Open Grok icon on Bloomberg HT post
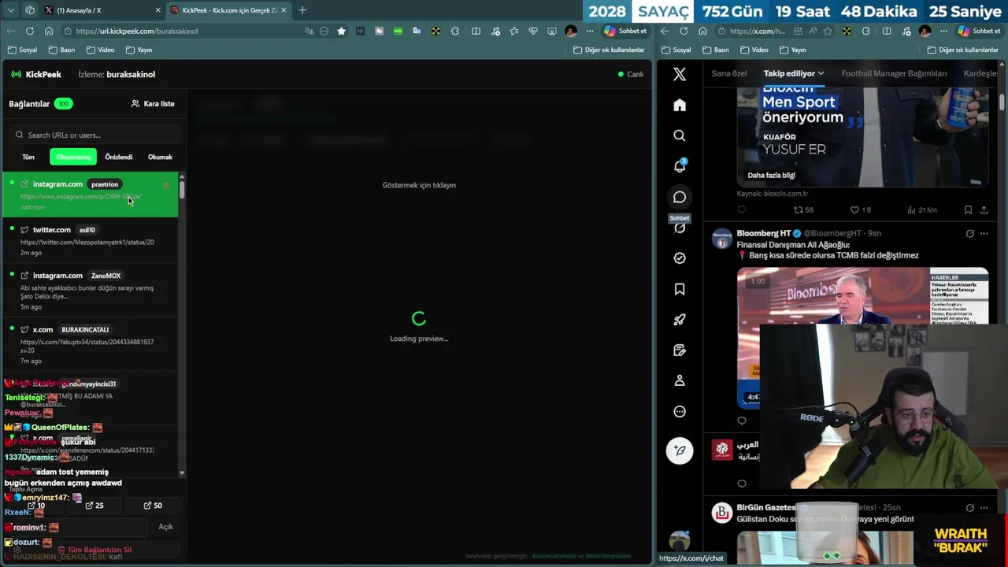 [x=970, y=233]
